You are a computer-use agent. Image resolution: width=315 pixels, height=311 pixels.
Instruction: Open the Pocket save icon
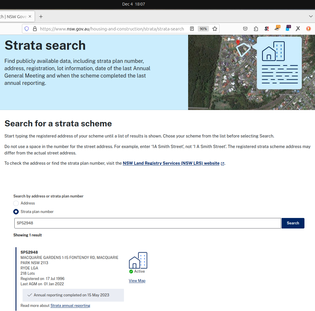pos(246,29)
